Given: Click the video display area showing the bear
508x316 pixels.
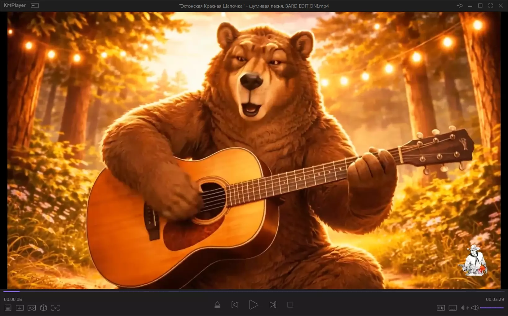Looking at the screenshot, I should (254, 151).
